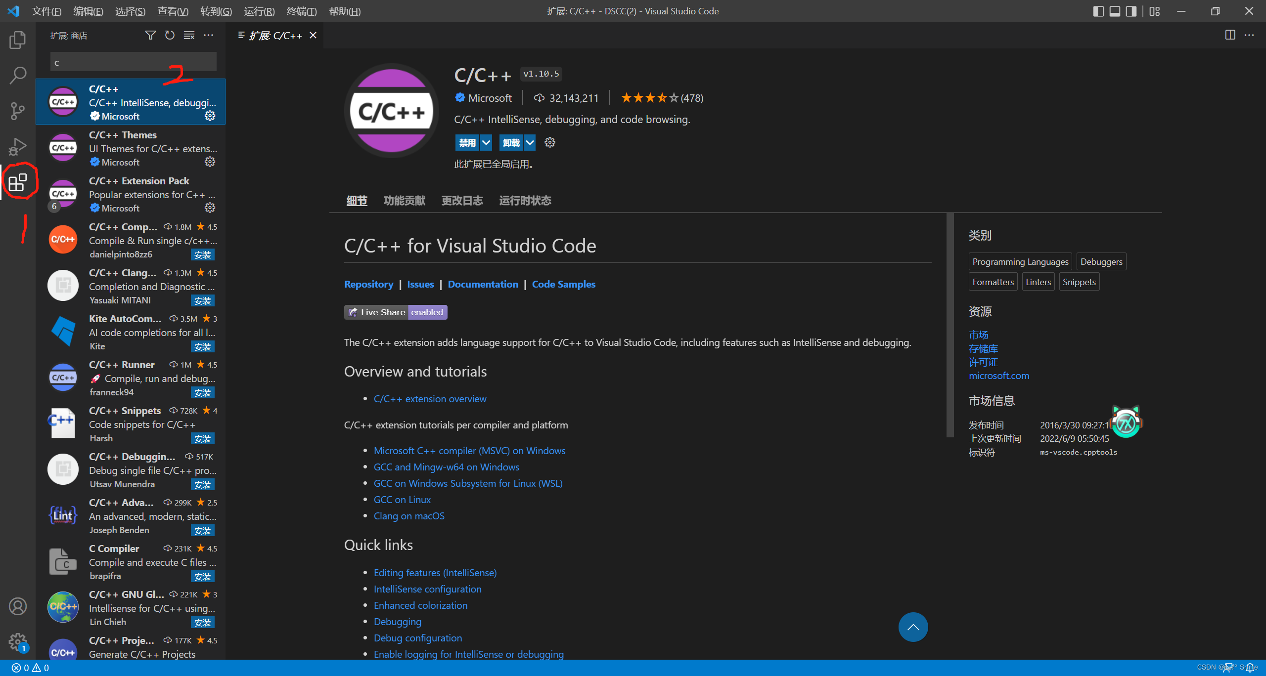Open the Accounts menu icon
The image size is (1266, 676).
(18, 606)
